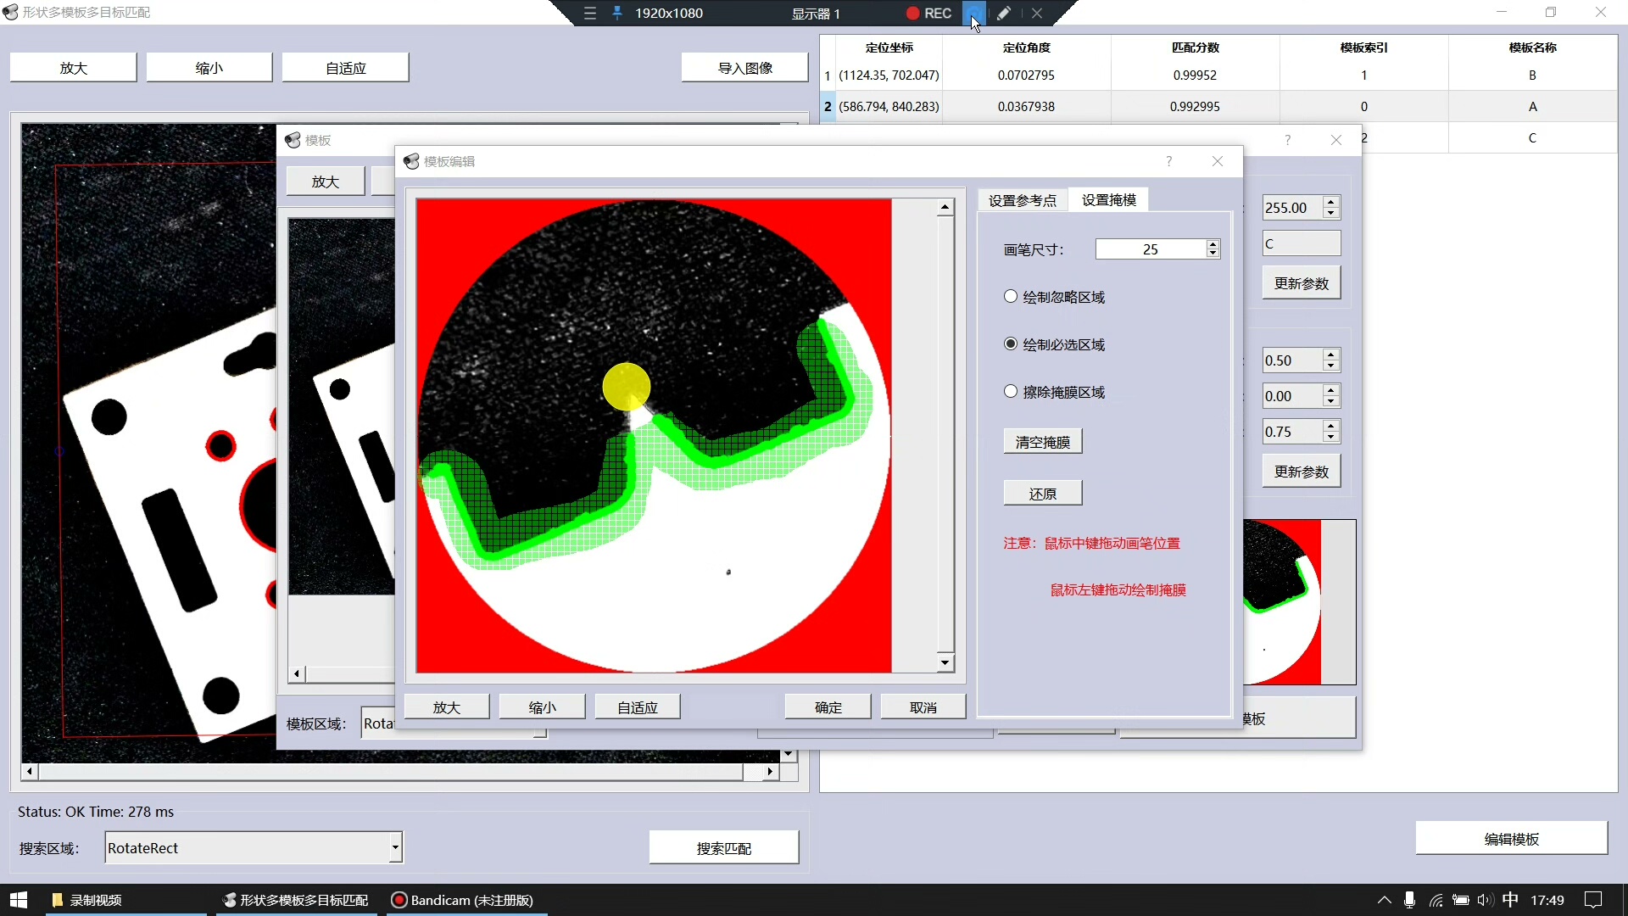This screenshot has width=1628, height=916.
Task: Click the pencil draw icon on recorder bar
Action: coord(1004,14)
